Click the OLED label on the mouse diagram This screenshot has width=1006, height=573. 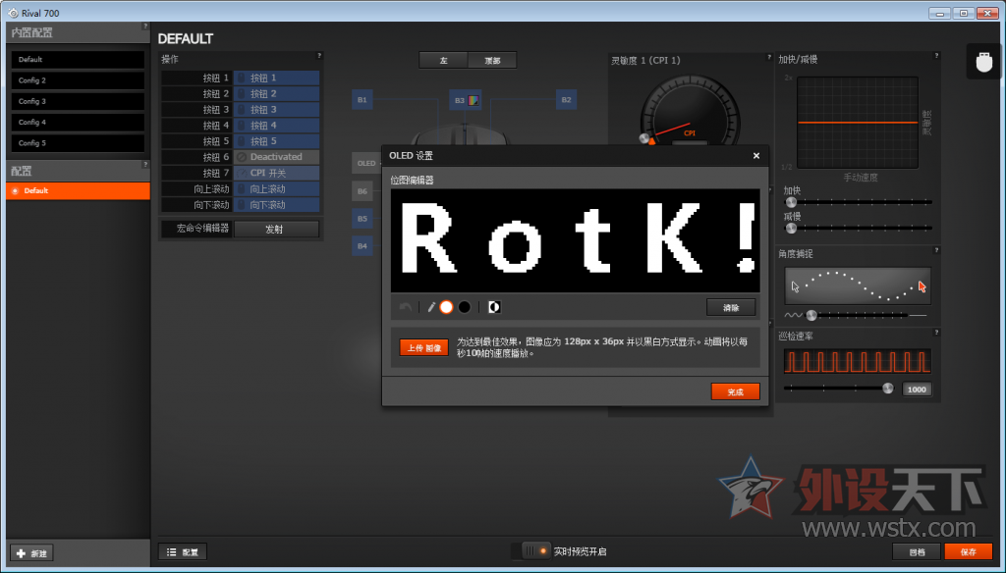click(x=365, y=163)
